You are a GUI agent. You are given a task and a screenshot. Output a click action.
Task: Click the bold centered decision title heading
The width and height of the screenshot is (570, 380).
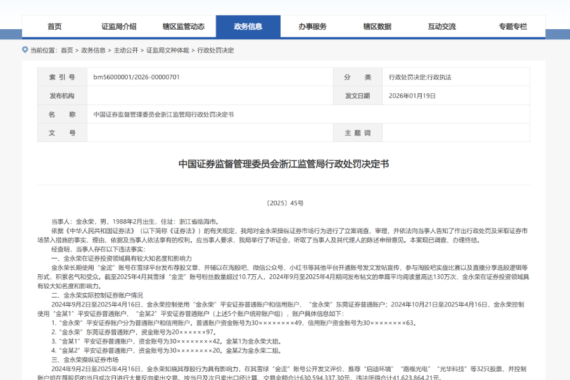coord(284,164)
